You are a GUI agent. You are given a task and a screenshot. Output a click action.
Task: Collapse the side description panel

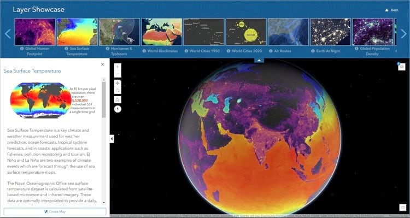click(x=112, y=139)
